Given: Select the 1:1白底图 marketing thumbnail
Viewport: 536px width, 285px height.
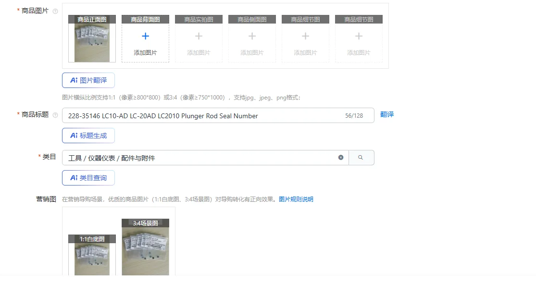Looking at the screenshot, I should tap(92, 255).
